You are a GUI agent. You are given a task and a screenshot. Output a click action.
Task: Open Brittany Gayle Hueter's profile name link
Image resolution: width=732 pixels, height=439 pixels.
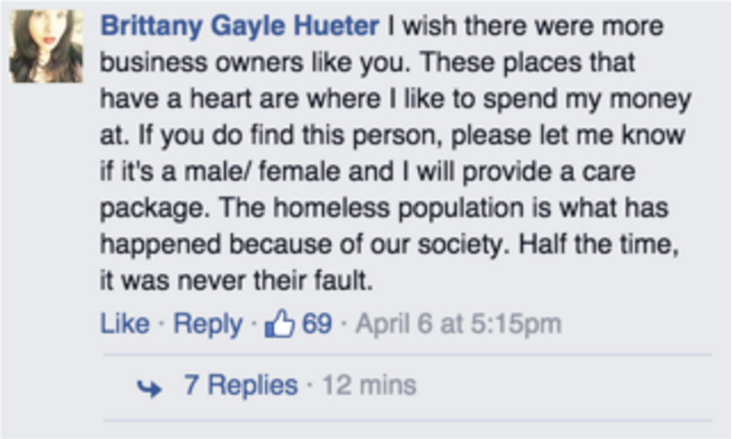(x=240, y=26)
